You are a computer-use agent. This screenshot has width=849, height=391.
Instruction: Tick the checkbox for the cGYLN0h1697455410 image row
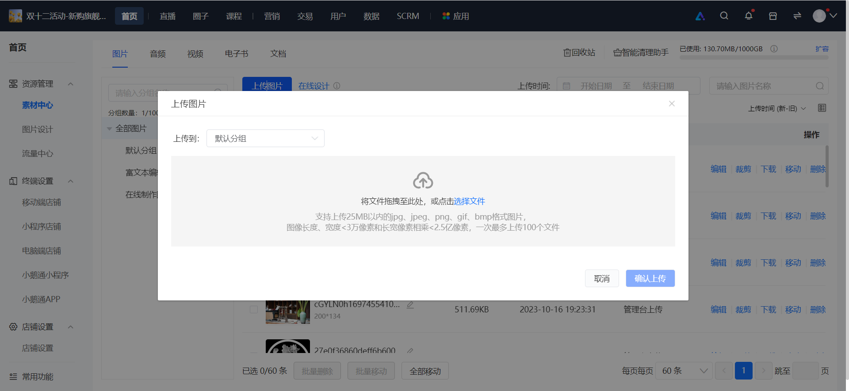254,309
